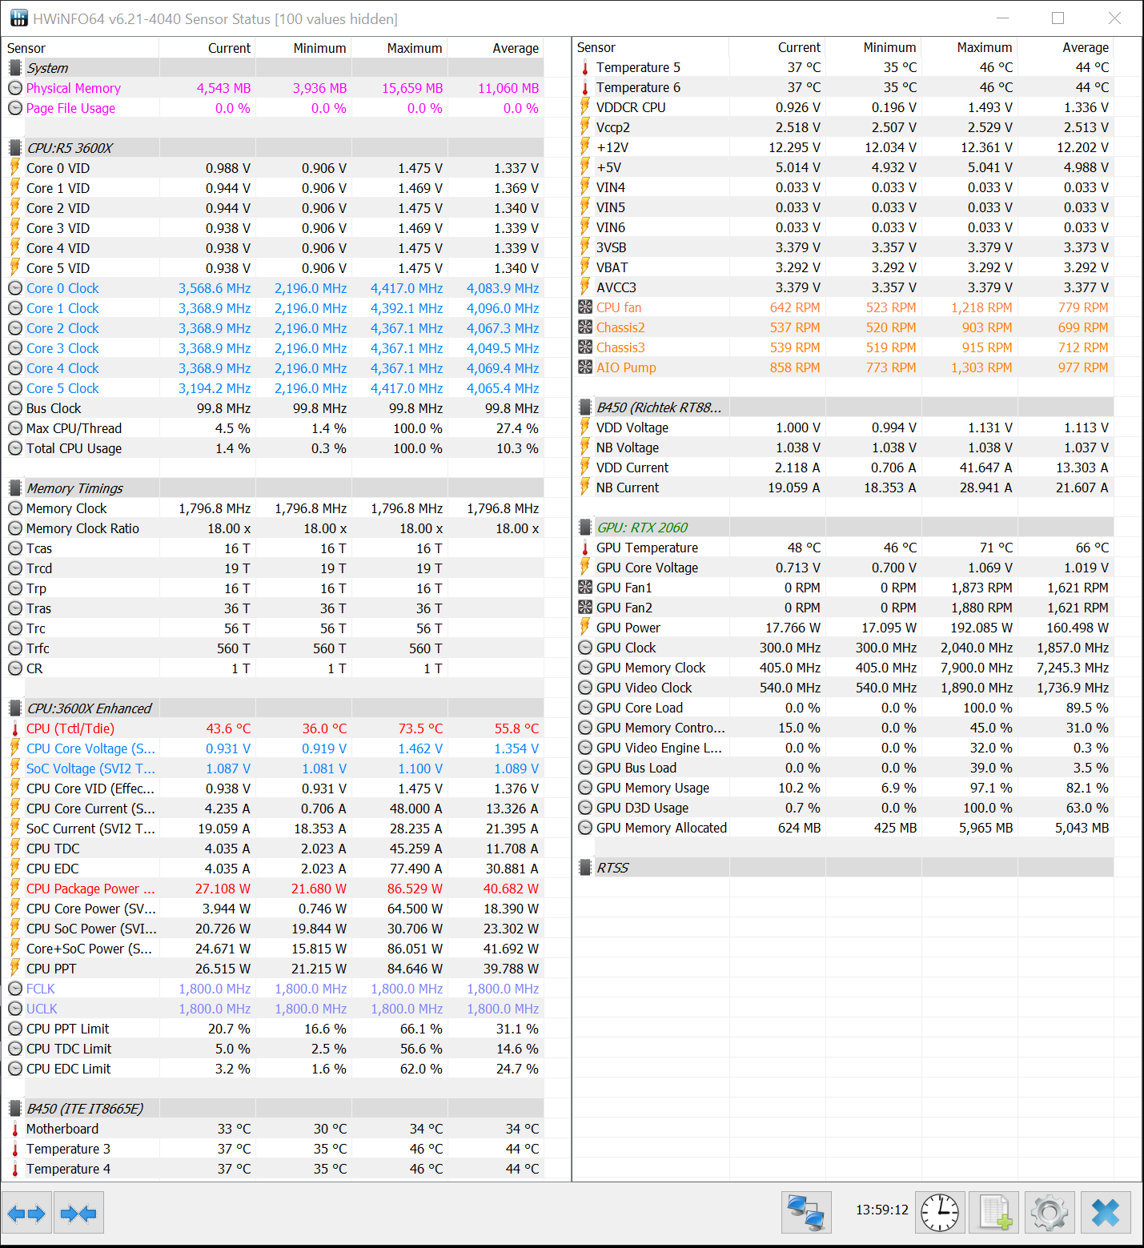
Task: Click the collapse columns arrows button
Action: (78, 1214)
